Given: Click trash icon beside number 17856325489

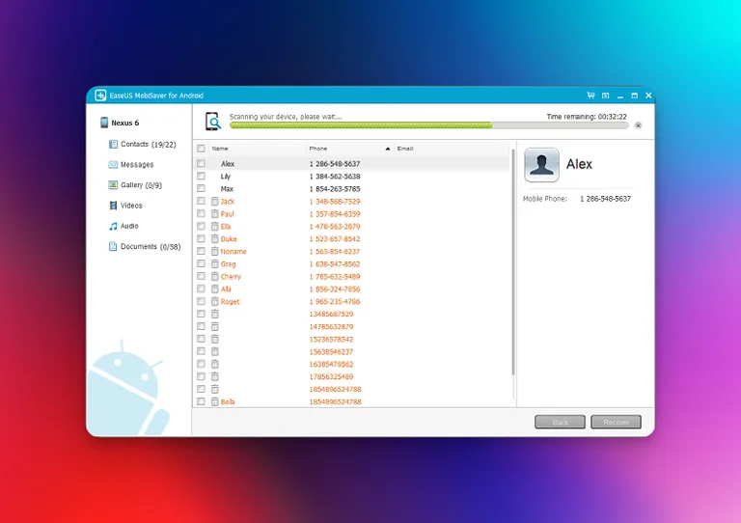Looking at the screenshot, I should click(x=214, y=376).
